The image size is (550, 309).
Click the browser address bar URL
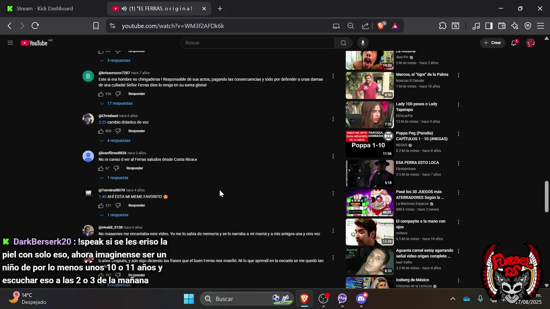click(173, 26)
